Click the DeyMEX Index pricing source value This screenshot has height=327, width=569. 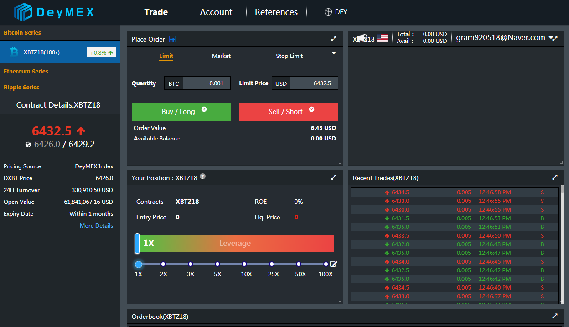pyautogui.click(x=94, y=166)
